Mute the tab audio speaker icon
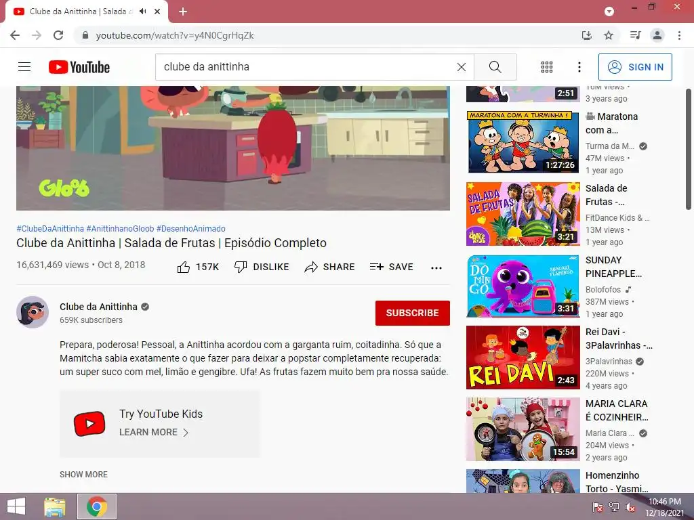This screenshot has height=520, width=694. pos(142,12)
